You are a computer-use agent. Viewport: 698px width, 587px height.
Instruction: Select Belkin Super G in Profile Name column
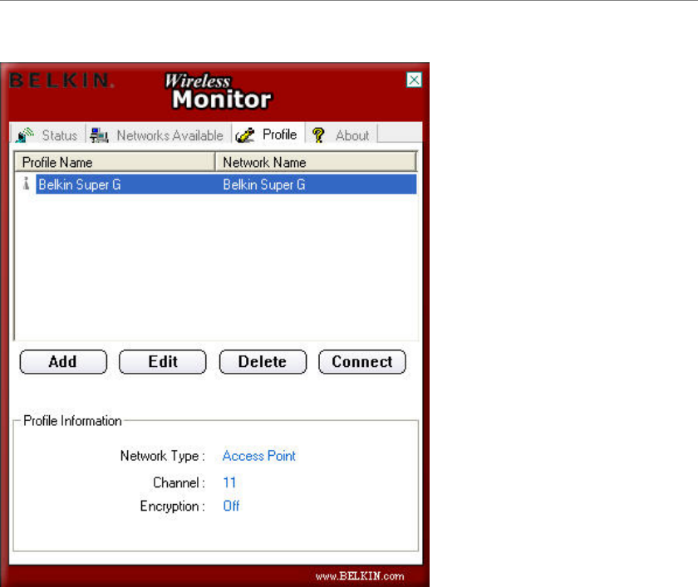click(80, 184)
